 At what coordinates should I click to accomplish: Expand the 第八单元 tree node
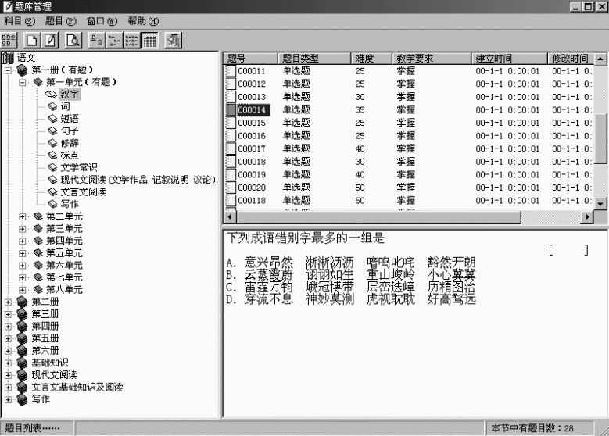23,289
